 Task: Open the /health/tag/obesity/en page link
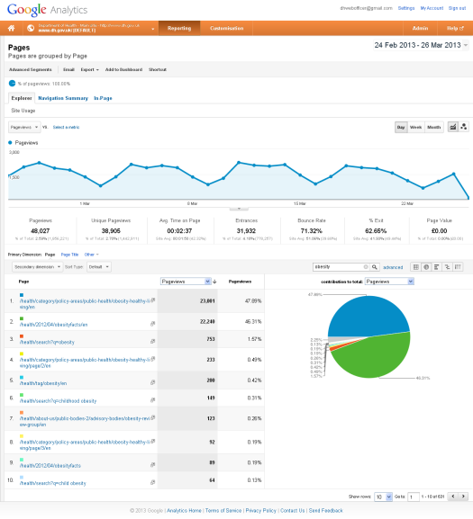coord(43,383)
